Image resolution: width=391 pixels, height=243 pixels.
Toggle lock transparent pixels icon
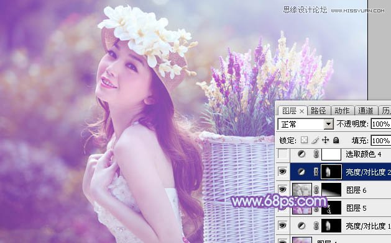click(304, 140)
